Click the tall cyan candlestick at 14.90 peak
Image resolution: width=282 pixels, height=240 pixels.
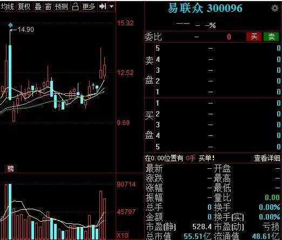(x=10, y=72)
